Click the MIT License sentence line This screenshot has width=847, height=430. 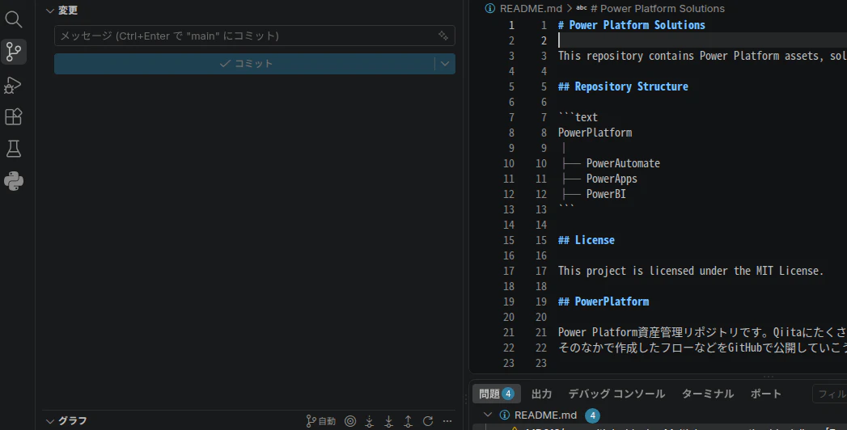(691, 271)
